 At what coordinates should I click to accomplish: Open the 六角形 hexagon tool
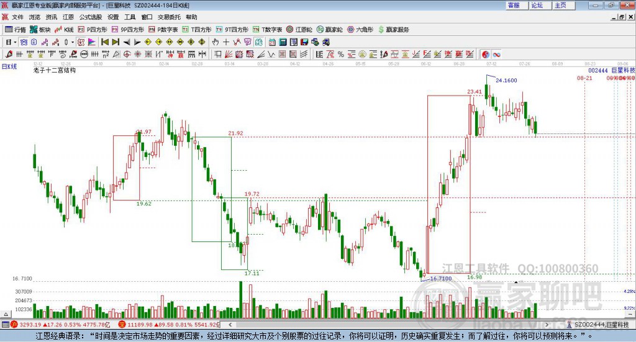(360, 30)
